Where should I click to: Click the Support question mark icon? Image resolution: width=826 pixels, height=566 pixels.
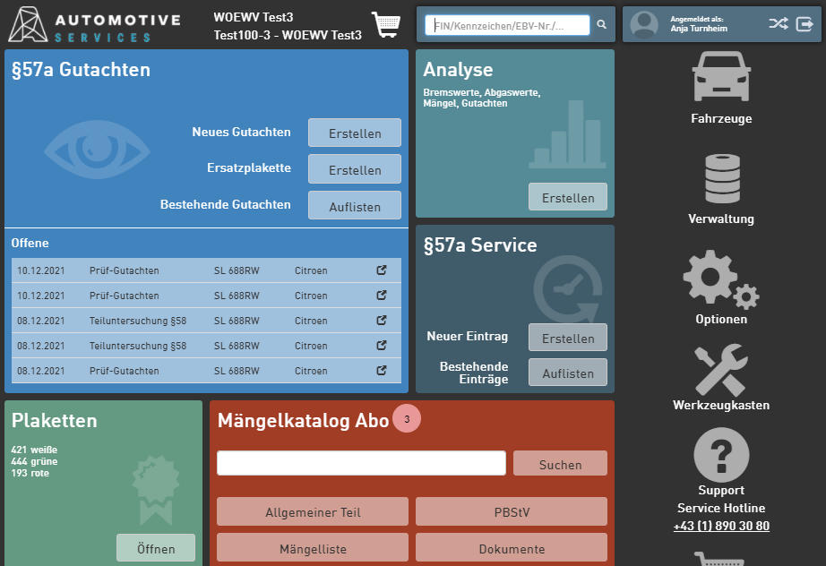pyautogui.click(x=721, y=455)
